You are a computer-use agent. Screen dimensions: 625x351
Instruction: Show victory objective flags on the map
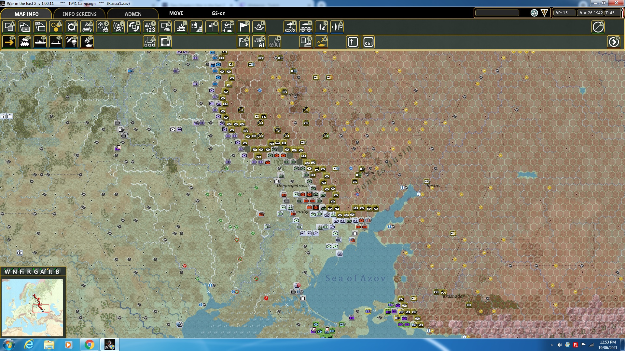click(x=243, y=27)
